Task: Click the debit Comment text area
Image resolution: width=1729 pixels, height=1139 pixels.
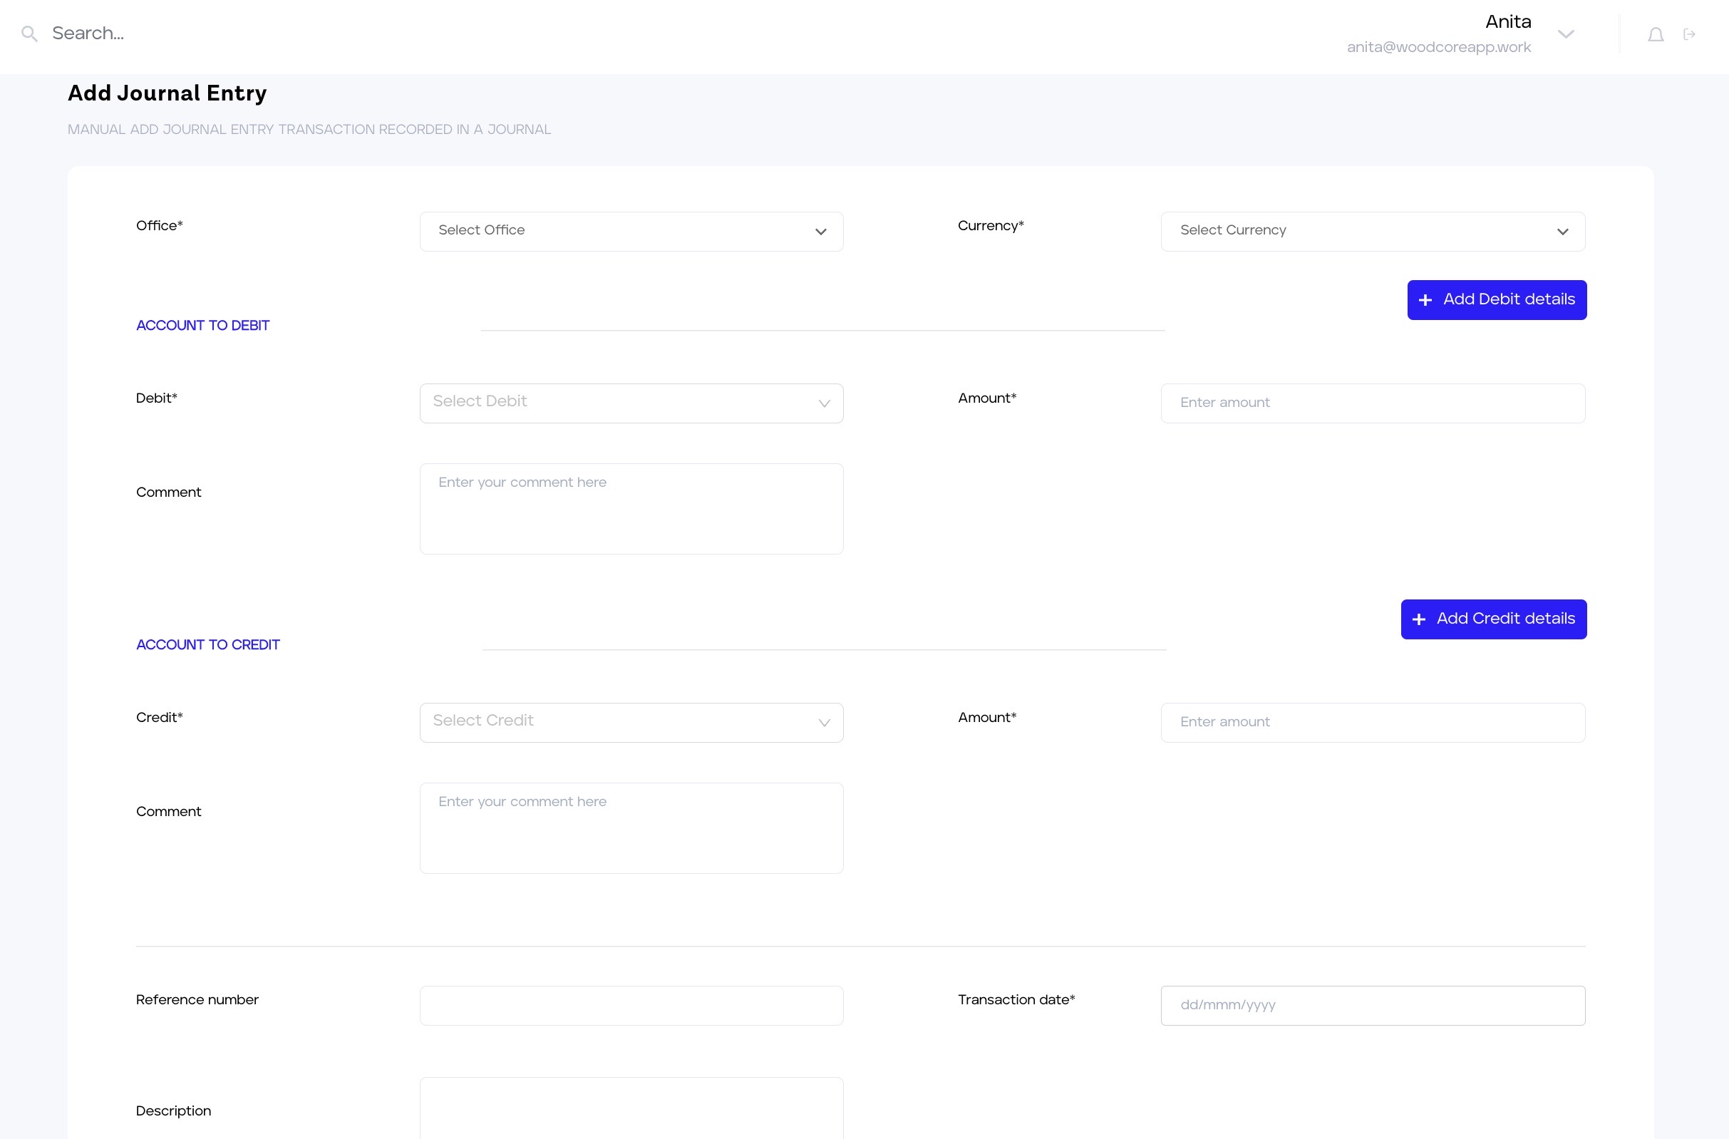Action: tap(631, 508)
